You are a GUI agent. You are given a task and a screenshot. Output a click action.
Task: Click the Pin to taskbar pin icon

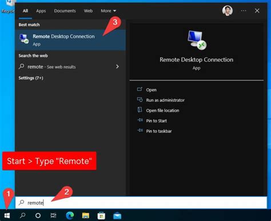[x=140, y=131]
